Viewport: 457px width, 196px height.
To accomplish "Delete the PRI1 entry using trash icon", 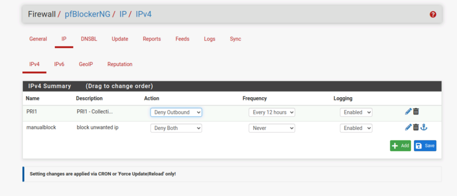I will (x=416, y=111).
